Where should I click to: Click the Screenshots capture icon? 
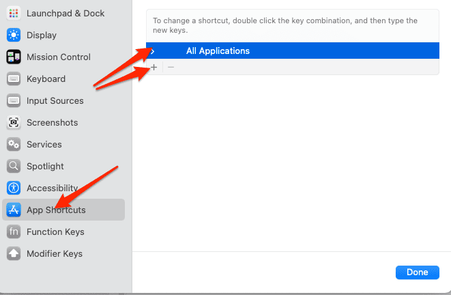[x=14, y=122]
